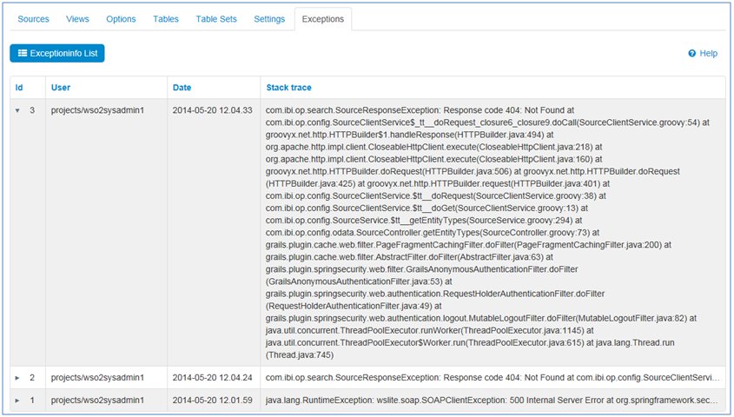This screenshot has width=734, height=417.
Task: Open the Sources tab
Action: [x=33, y=19]
